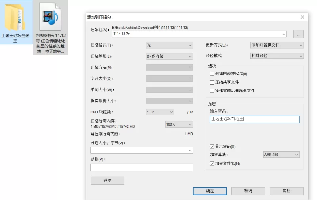The height and width of the screenshot is (200, 317).
Task: Open the 更新方式 dropdown 添加并替换文件
Action: pyautogui.click(x=277, y=45)
